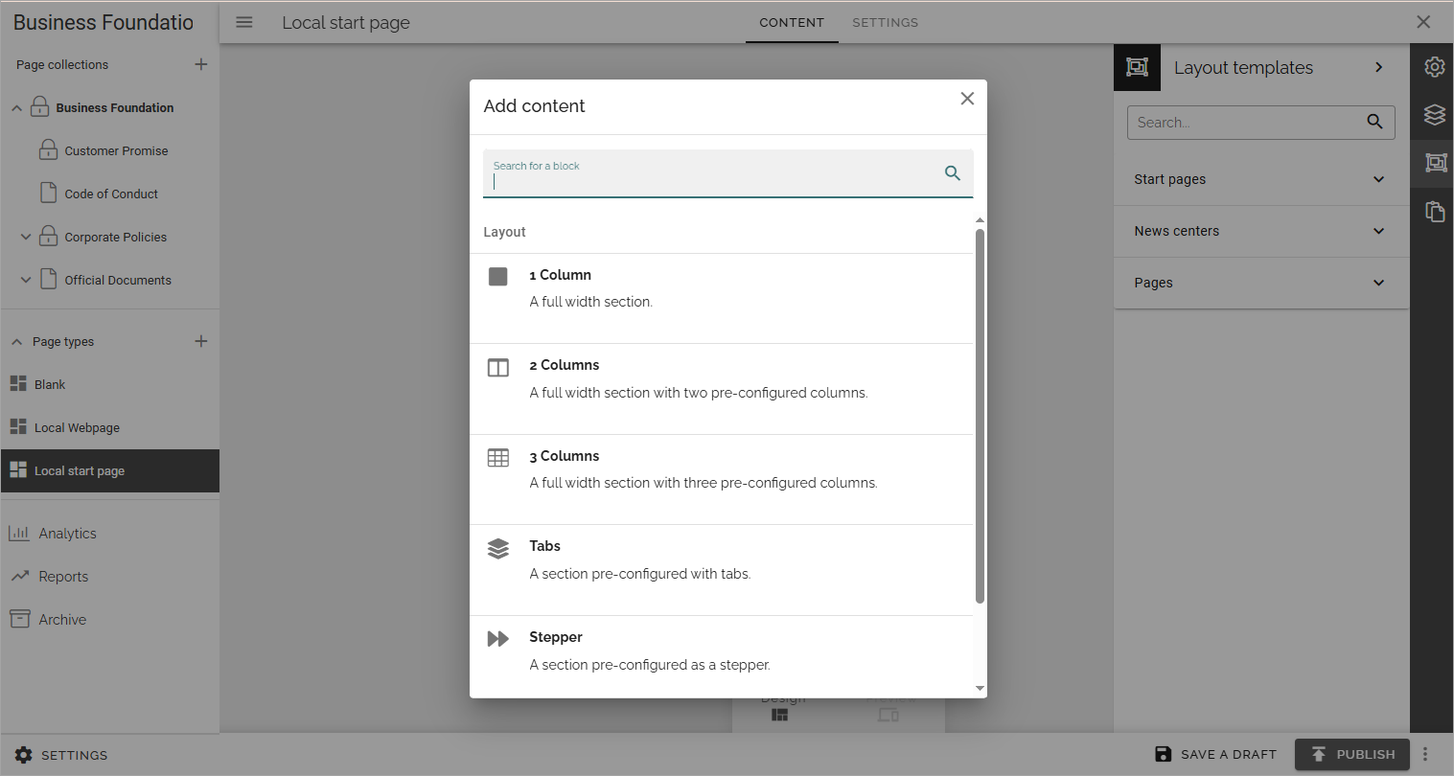Click the search magnifier in Add content

pos(953,172)
